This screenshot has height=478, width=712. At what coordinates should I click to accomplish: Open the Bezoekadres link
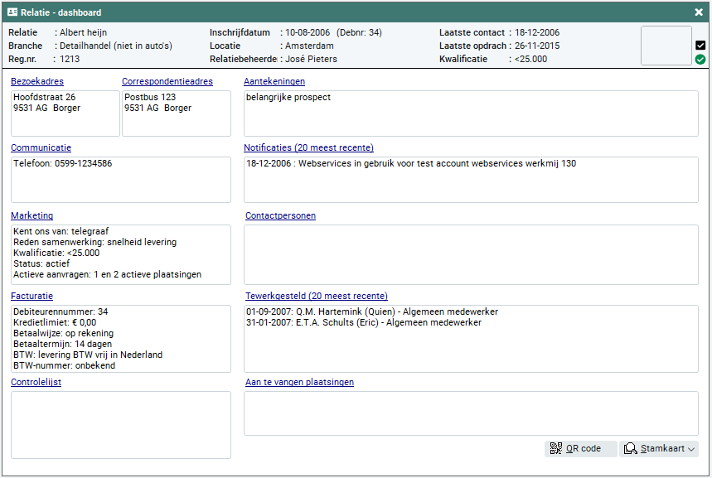(37, 81)
